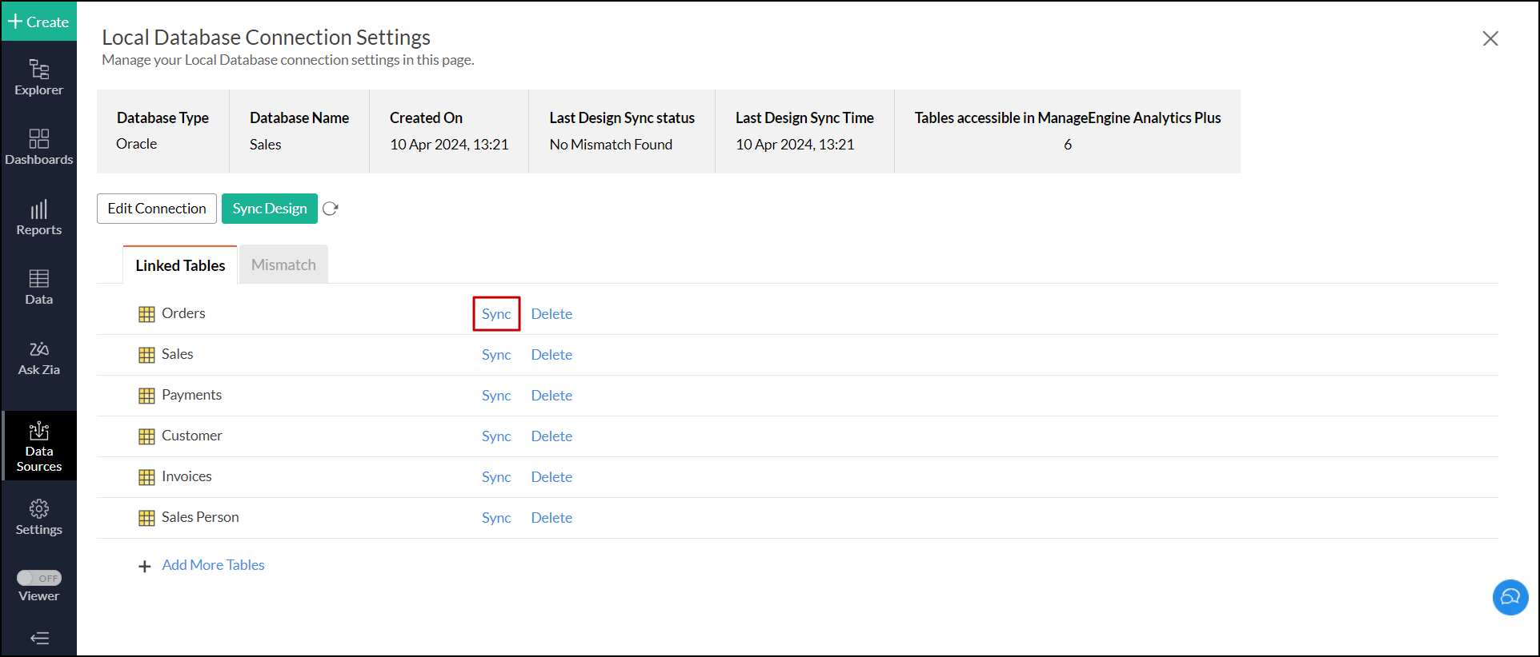Screen dimensions: 1540x657
Task: Click the Sync Design button
Action: [270, 209]
